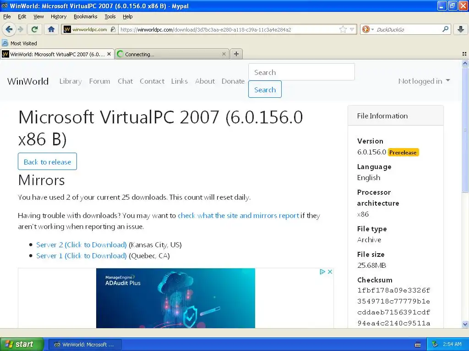Viewport: 469px width, 351px height.
Task: Click the AdChoices triangle icon
Action: (322, 271)
